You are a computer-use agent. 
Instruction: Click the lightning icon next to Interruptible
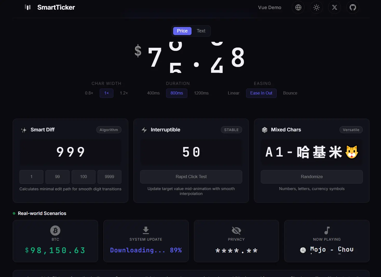click(144, 130)
